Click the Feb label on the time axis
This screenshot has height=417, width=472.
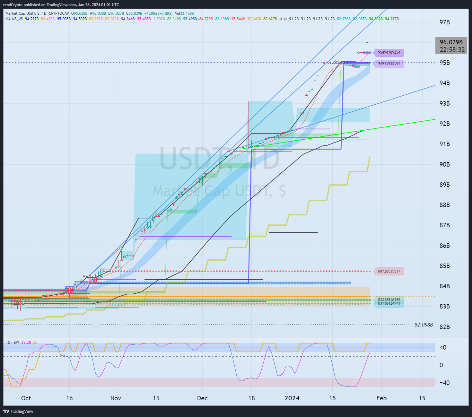381,398
